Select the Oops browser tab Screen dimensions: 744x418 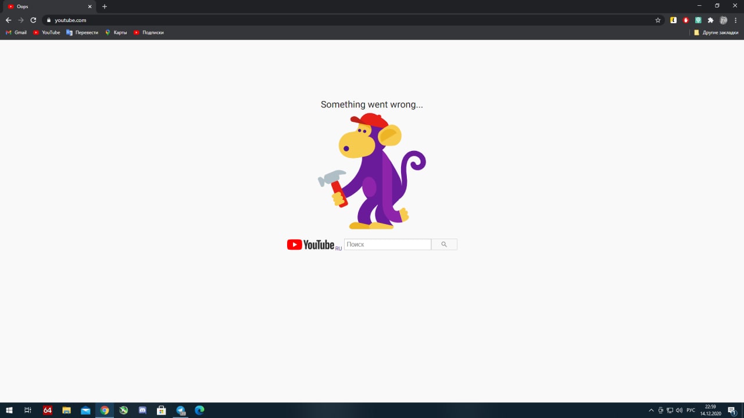49,6
